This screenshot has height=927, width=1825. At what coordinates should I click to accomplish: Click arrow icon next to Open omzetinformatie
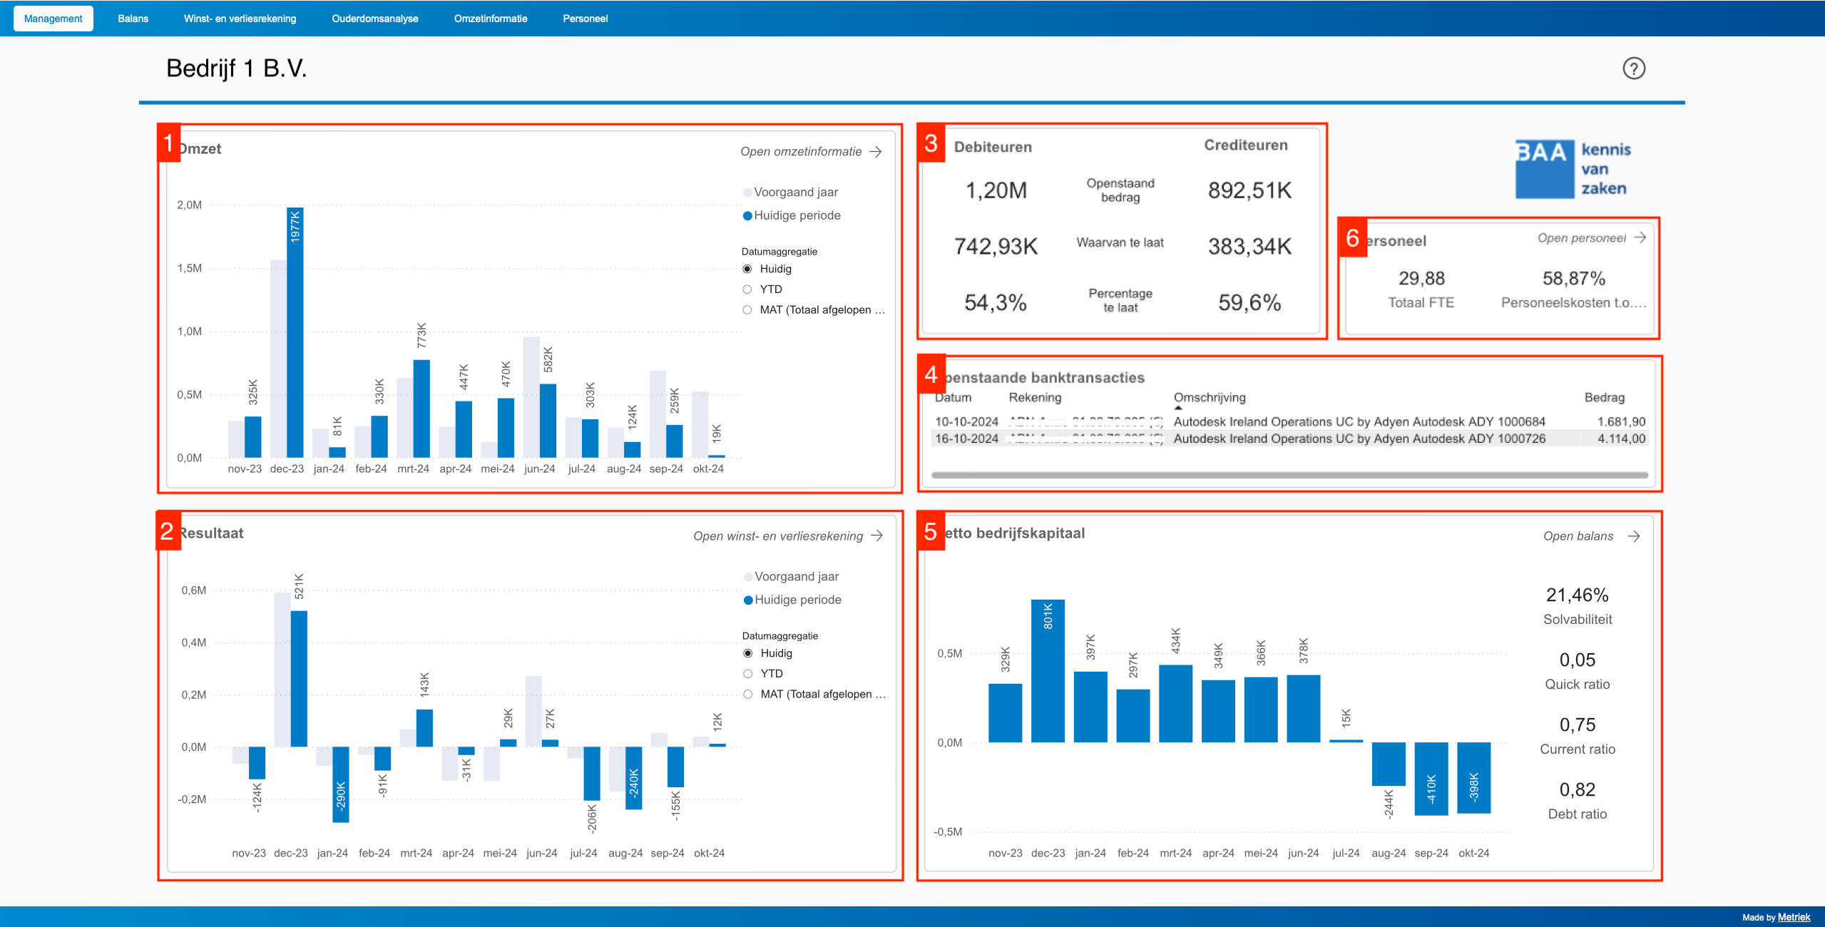876,151
